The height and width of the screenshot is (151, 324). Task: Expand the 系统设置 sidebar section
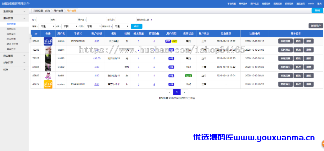coord(14,12)
